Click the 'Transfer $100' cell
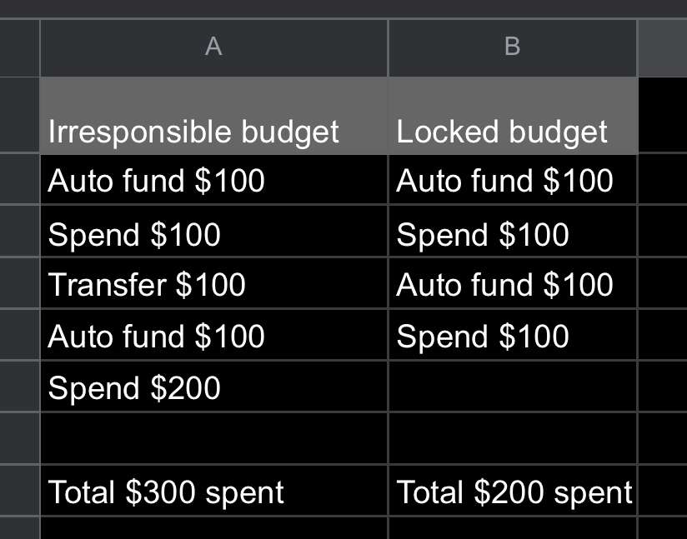The height and width of the screenshot is (539, 687). pyautogui.click(x=213, y=283)
